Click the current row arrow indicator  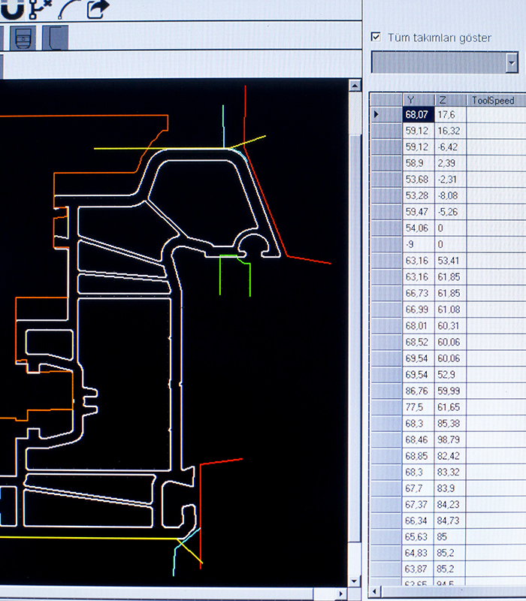coord(376,114)
